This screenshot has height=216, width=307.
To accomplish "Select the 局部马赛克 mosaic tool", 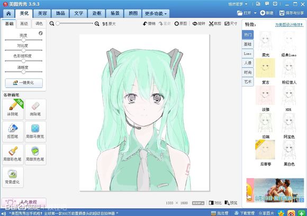I will [35, 132].
